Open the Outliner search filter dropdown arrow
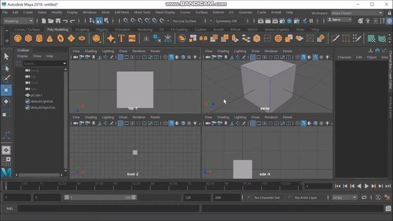Image resolution: width=393 pixels, height=221 pixels. pos(64,64)
